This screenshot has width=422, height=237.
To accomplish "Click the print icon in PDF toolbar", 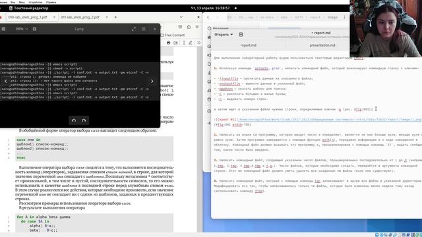I will click(x=169, y=43).
